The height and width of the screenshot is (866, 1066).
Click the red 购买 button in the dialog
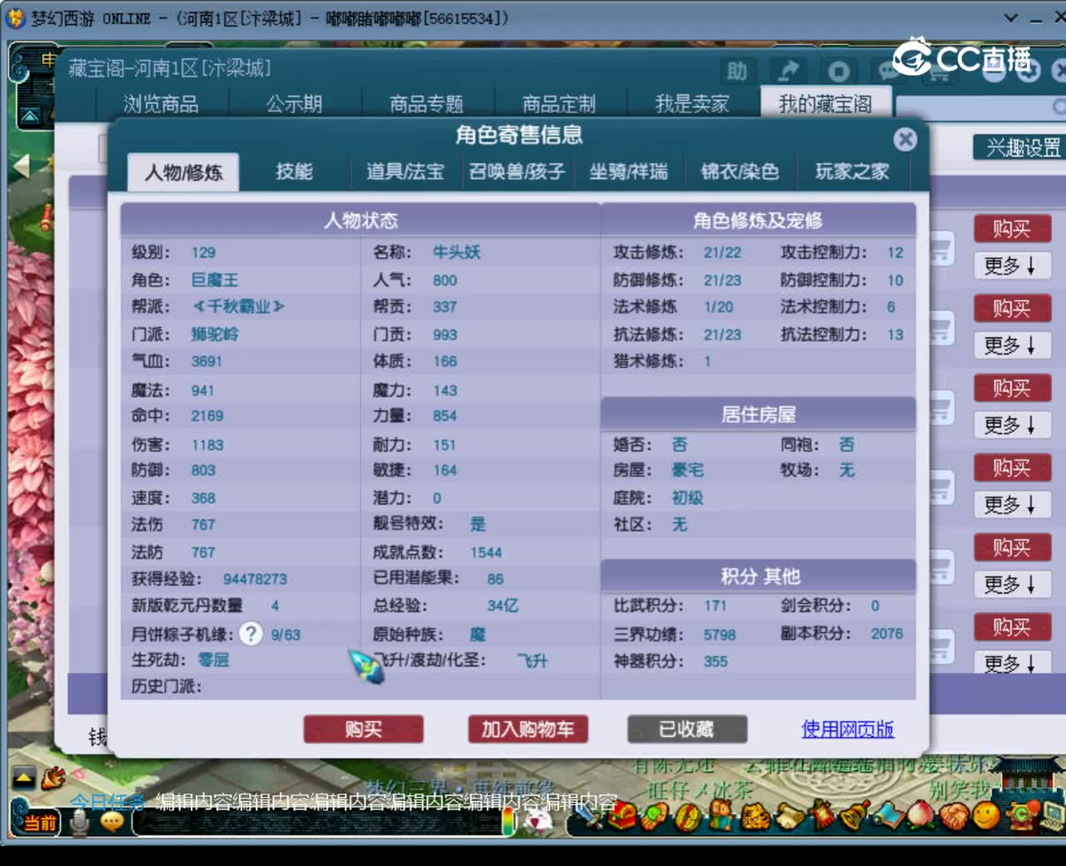[x=364, y=729]
